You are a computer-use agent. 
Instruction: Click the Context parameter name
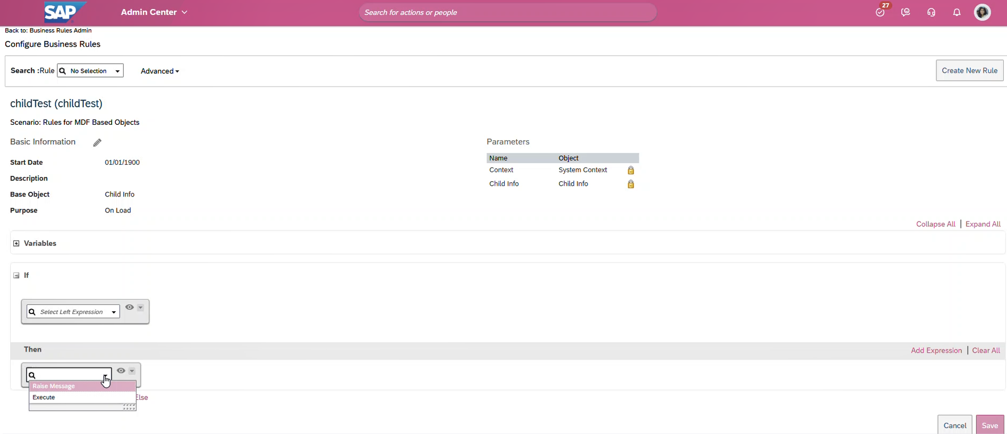[501, 170]
